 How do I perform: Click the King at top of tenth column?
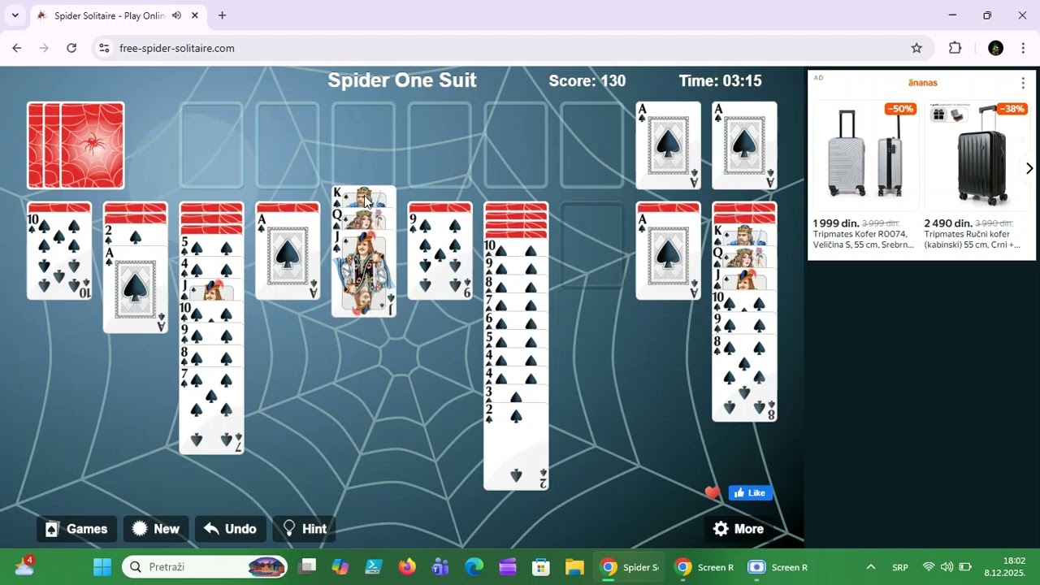click(744, 235)
